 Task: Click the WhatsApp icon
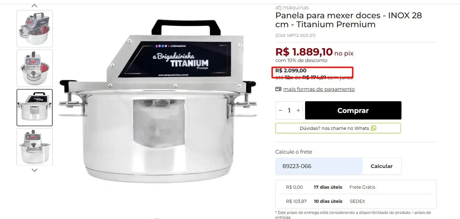click(x=374, y=128)
